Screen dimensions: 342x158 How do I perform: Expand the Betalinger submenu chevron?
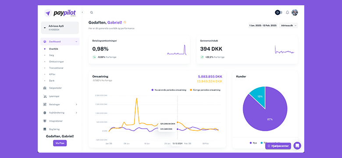point(76,104)
